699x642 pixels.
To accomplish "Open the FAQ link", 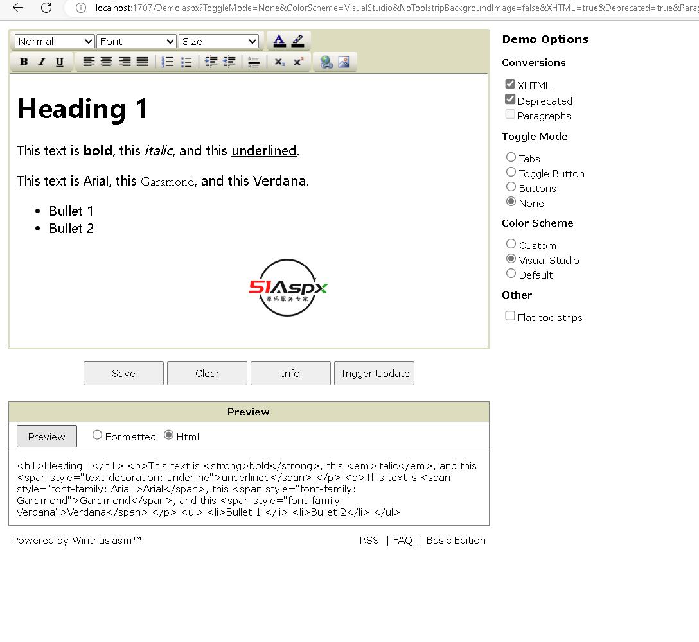I will [403, 541].
